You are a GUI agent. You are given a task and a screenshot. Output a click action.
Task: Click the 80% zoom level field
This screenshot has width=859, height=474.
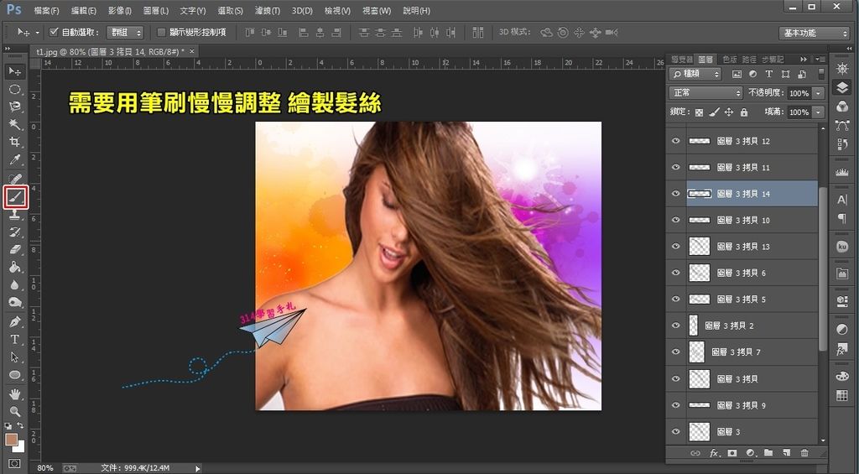point(45,468)
